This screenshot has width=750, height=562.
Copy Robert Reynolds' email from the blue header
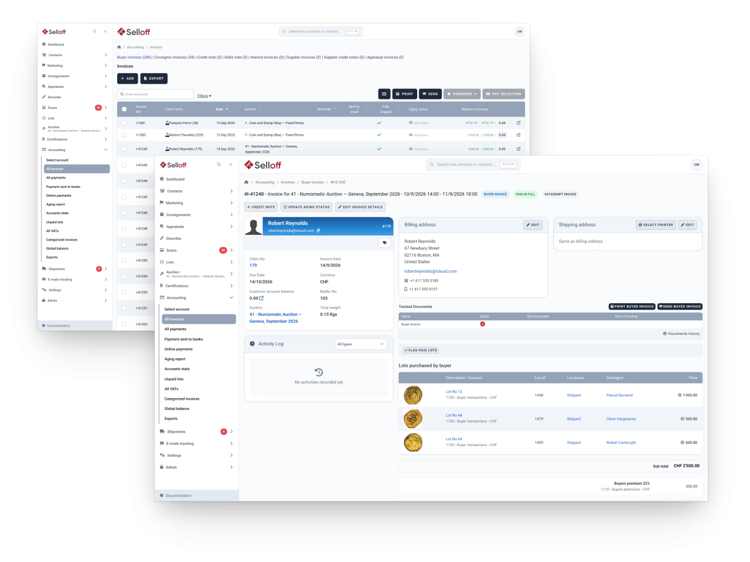click(318, 231)
